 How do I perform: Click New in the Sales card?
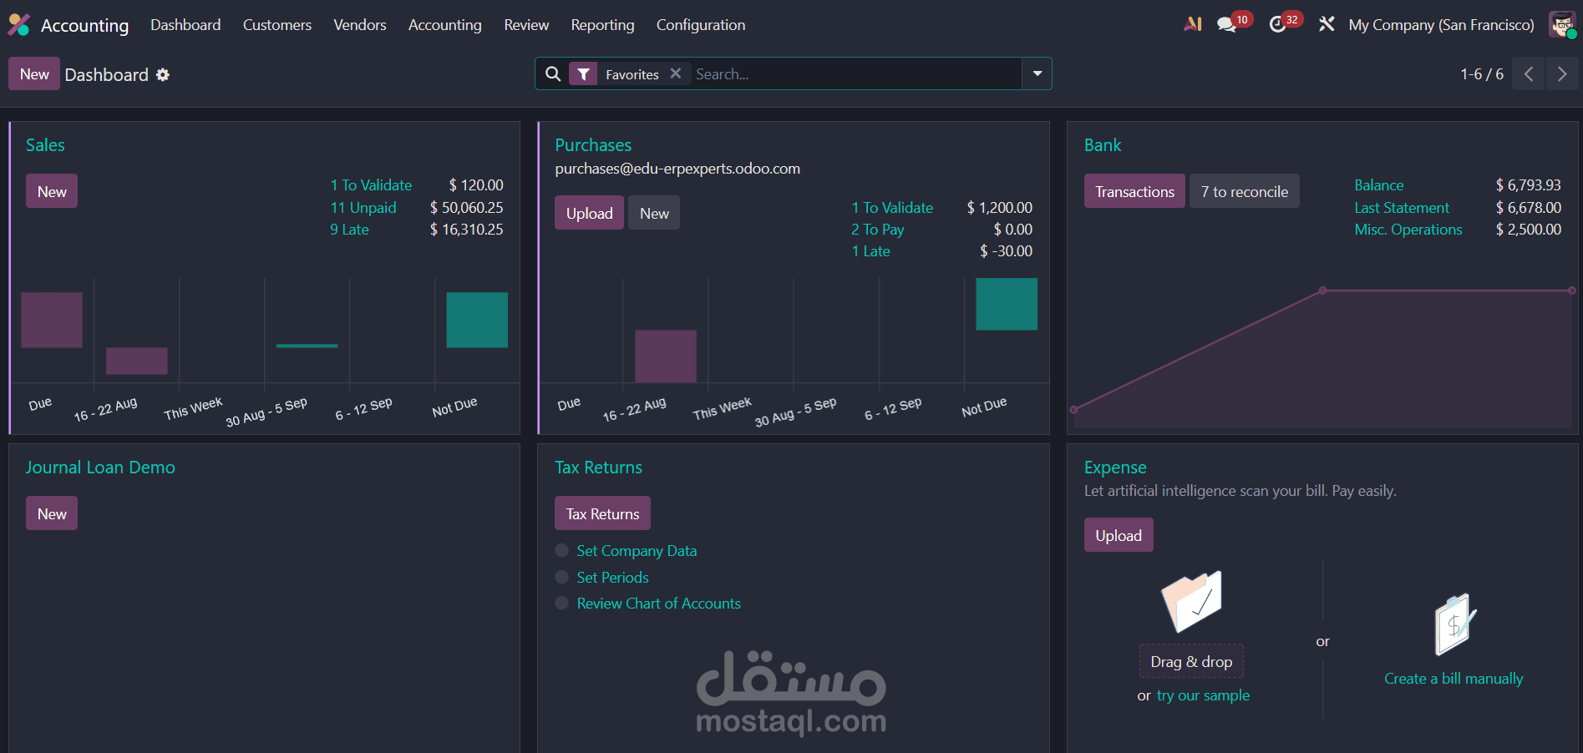(52, 191)
